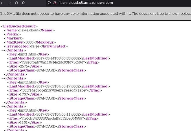Select the ETag starting with f32e6fbab
Image resolution: width=191 pixels, height=131 pixels.
53,62
